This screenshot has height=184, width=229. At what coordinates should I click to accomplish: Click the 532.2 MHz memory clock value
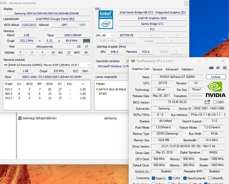click(x=27, y=41)
